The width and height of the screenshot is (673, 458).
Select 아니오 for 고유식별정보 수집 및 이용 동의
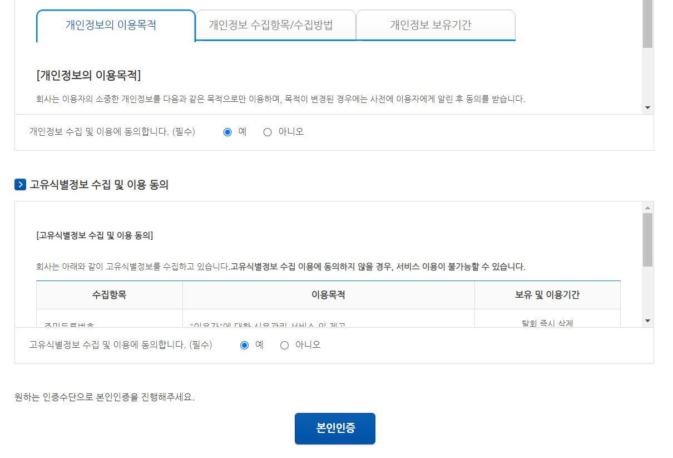click(x=284, y=344)
